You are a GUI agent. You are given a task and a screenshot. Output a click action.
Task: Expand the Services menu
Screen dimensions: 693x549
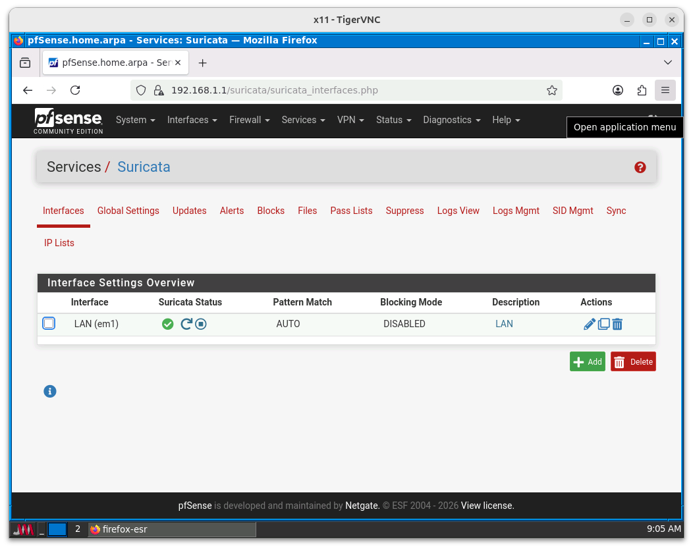303,120
